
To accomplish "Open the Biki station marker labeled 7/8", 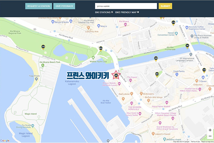I will click(187, 46).
